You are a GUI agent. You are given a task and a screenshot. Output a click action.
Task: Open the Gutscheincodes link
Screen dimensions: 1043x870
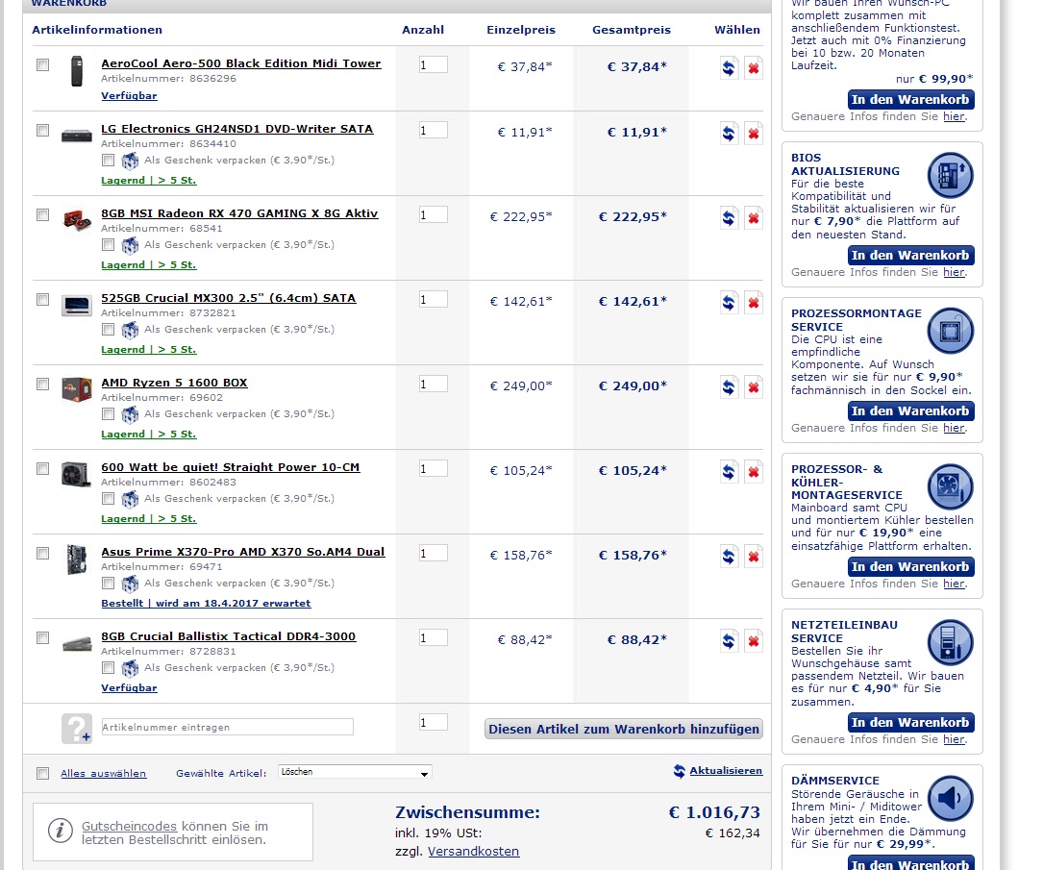129,826
